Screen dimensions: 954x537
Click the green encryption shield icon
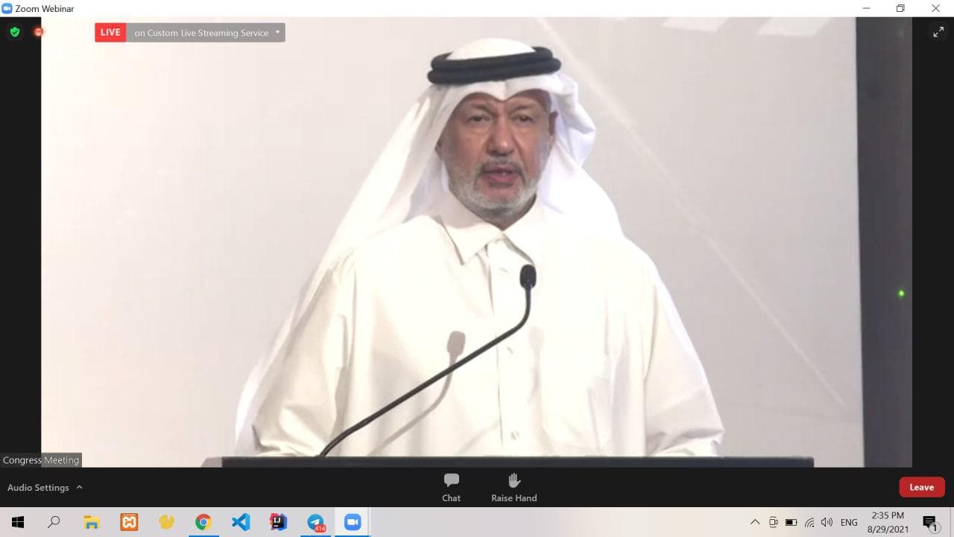pos(14,32)
